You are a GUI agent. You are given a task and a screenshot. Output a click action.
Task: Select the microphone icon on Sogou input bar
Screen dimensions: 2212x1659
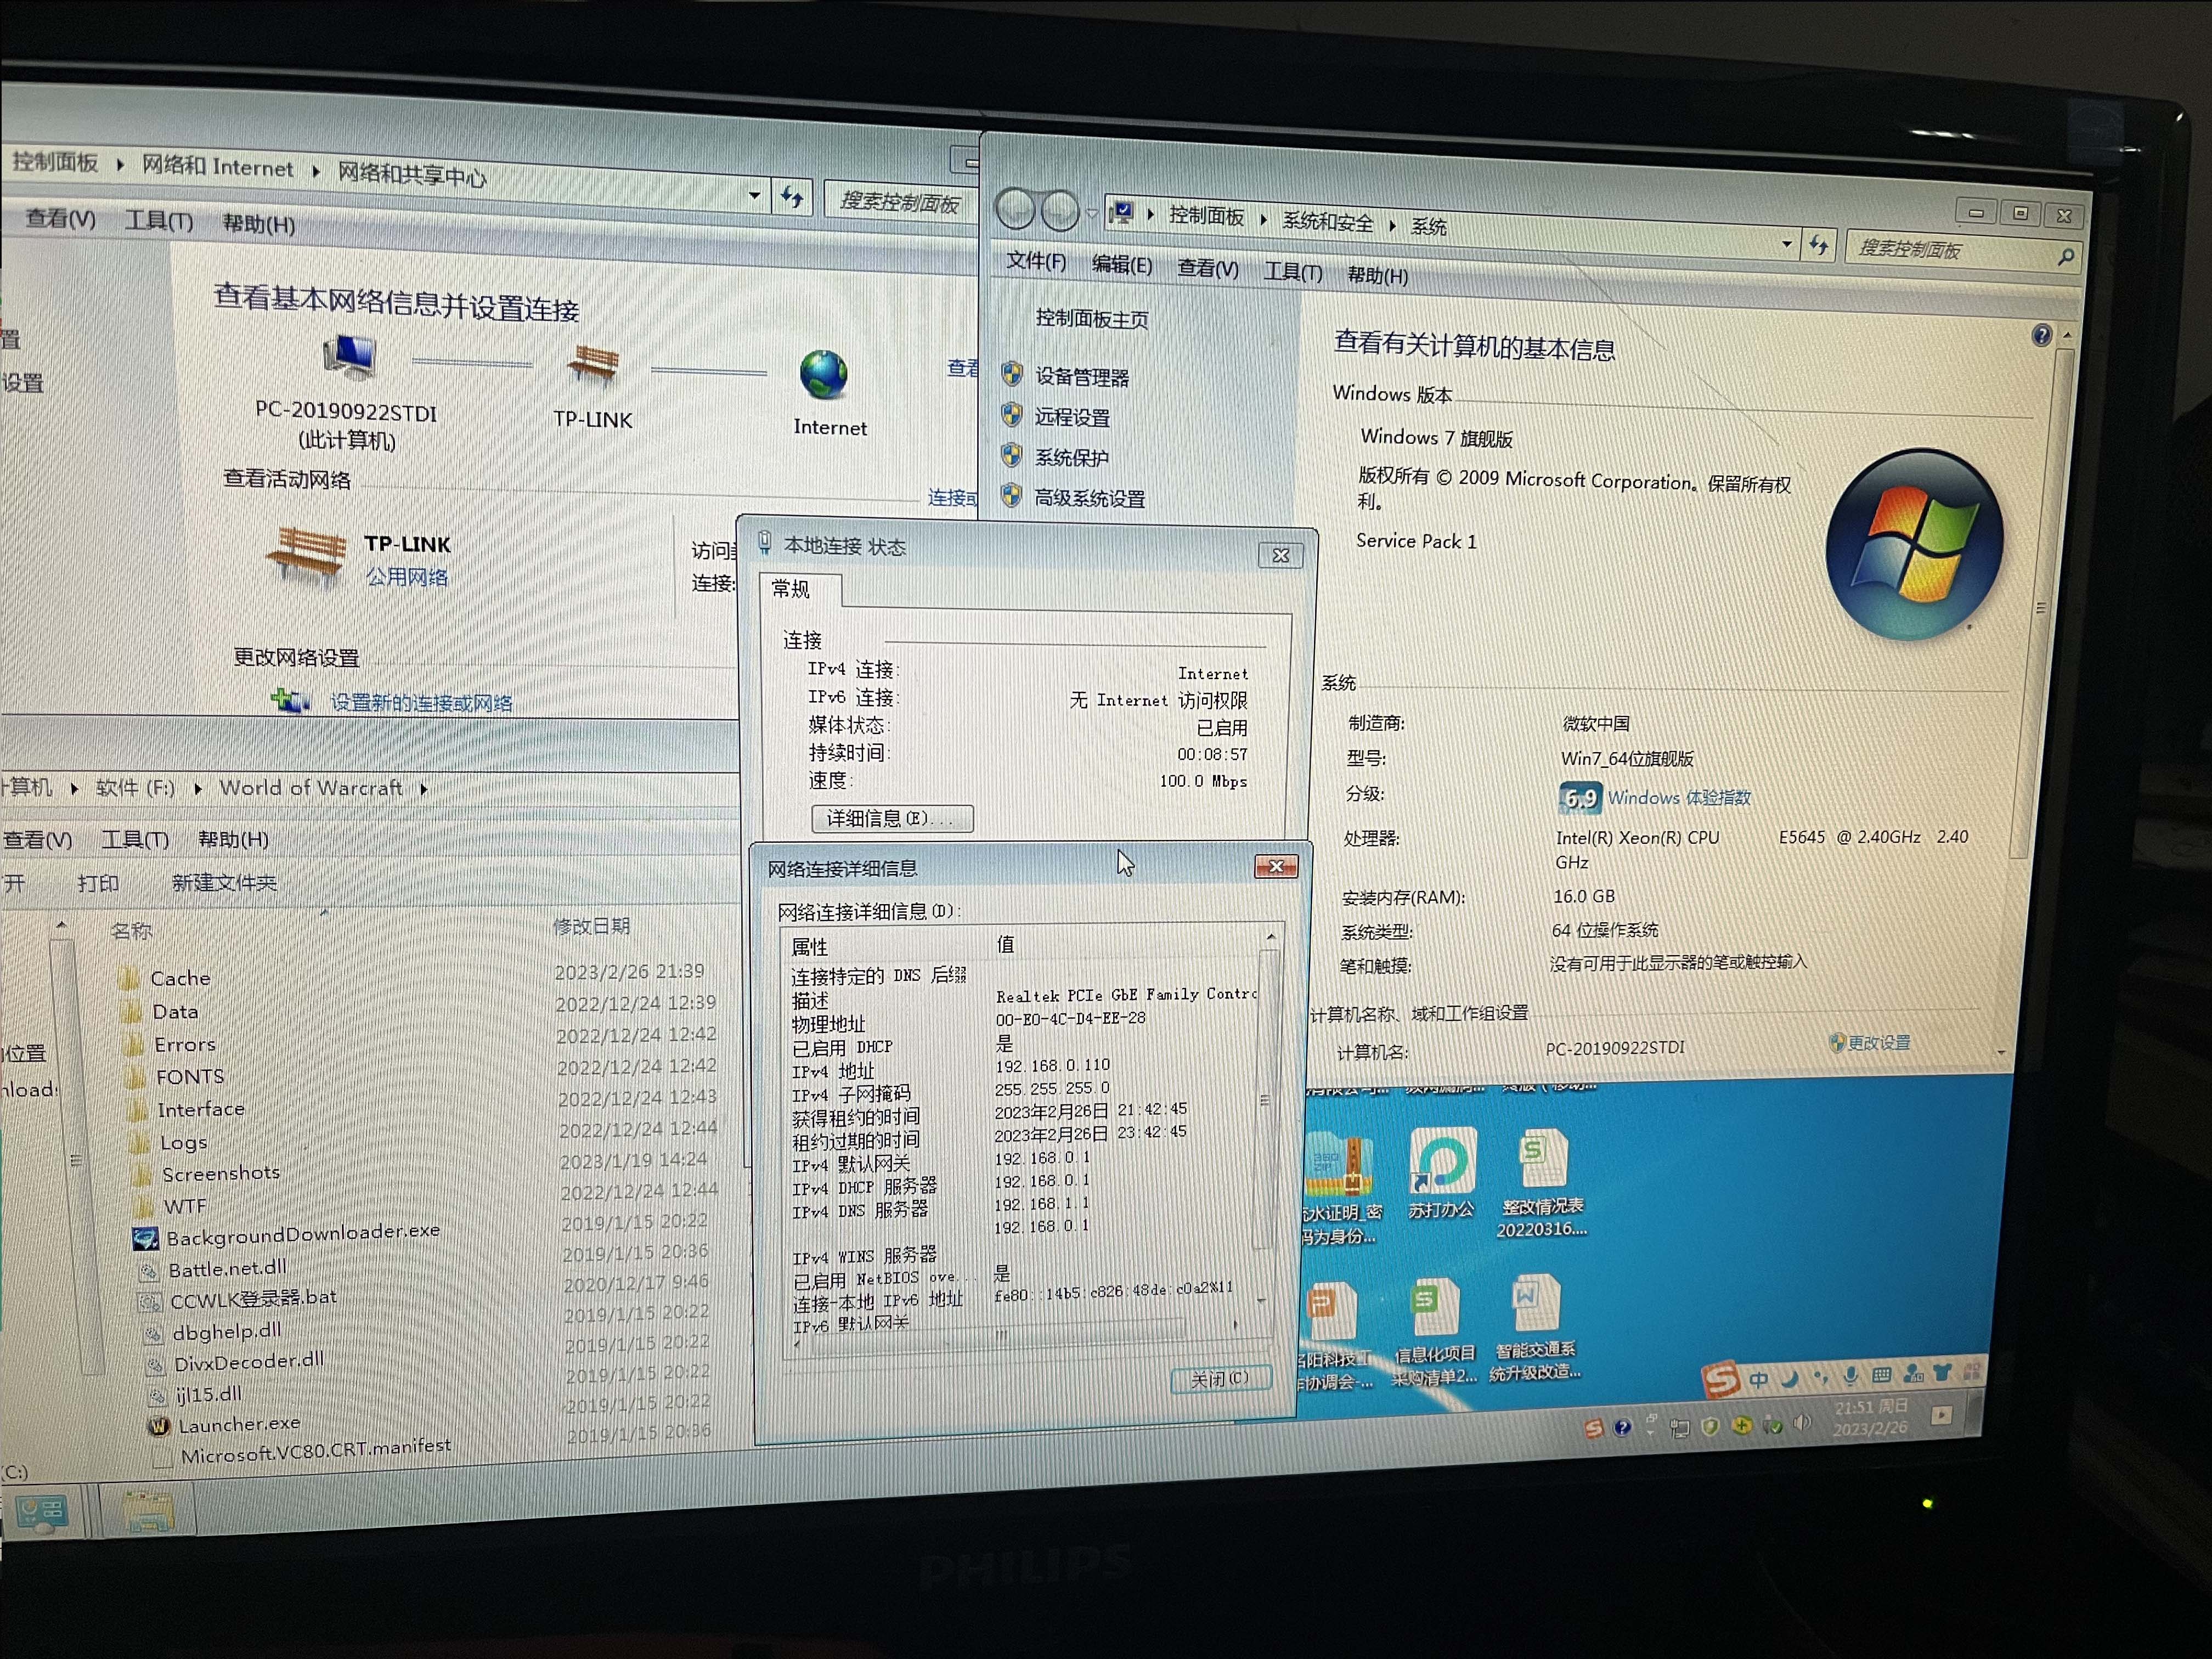[1851, 1376]
